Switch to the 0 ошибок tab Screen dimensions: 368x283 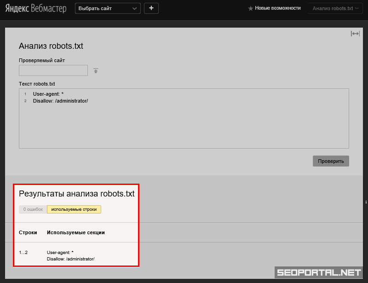pyautogui.click(x=33, y=209)
